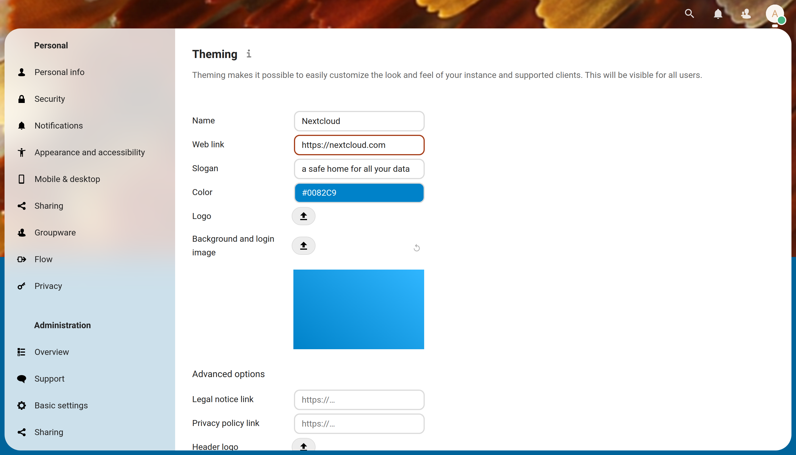Select Mobile & desktop in sidebar
The width and height of the screenshot is (796, 455).
click(x=67, y=179)
